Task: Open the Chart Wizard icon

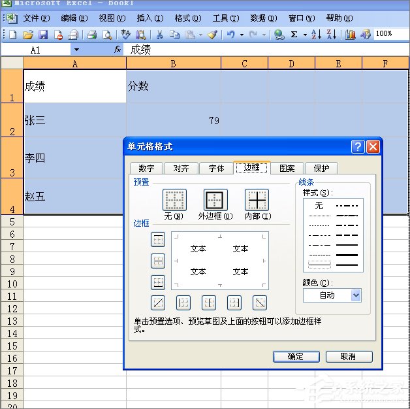Action: point(351,34)
